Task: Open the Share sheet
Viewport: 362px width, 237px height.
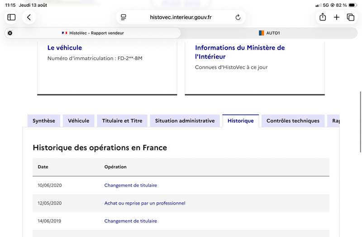Action: [x=323, y=17]
